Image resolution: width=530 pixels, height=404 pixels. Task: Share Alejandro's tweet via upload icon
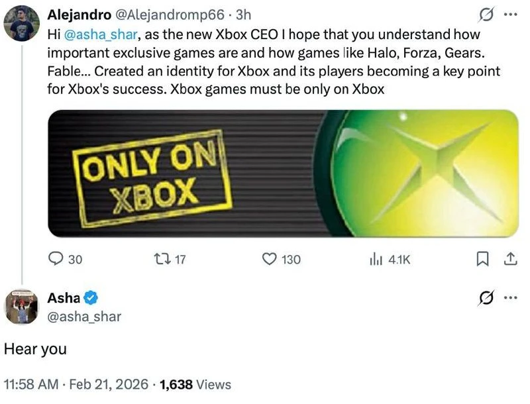(510, 260)
